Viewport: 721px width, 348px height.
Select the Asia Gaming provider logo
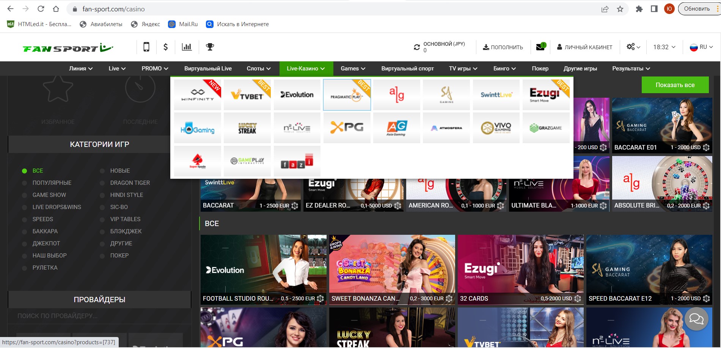tap(397, 128)
